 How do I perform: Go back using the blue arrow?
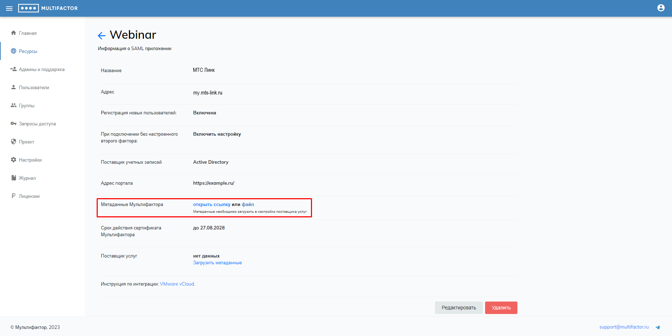click(x=102, y=36)
